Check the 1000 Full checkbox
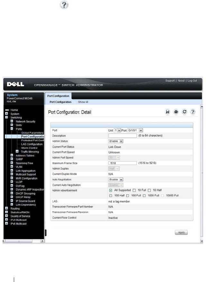The width and height of the screenshot is (206, 282). point(144,196)
